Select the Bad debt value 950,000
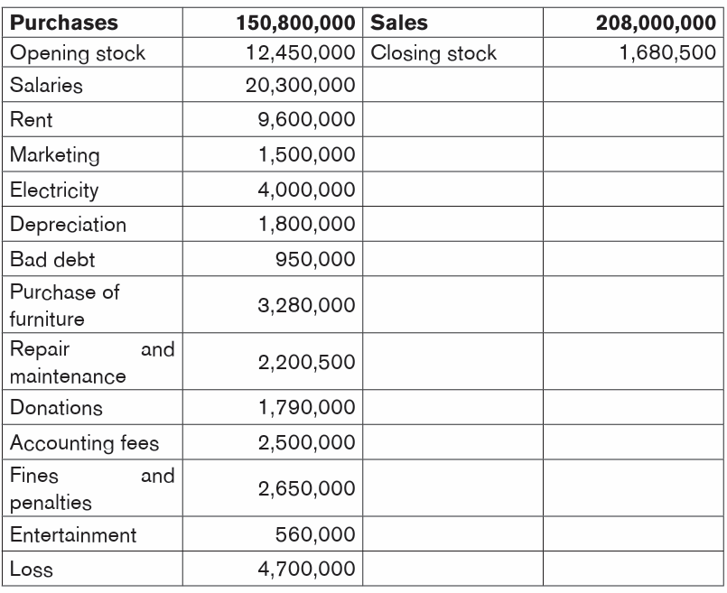 [315, 259]
